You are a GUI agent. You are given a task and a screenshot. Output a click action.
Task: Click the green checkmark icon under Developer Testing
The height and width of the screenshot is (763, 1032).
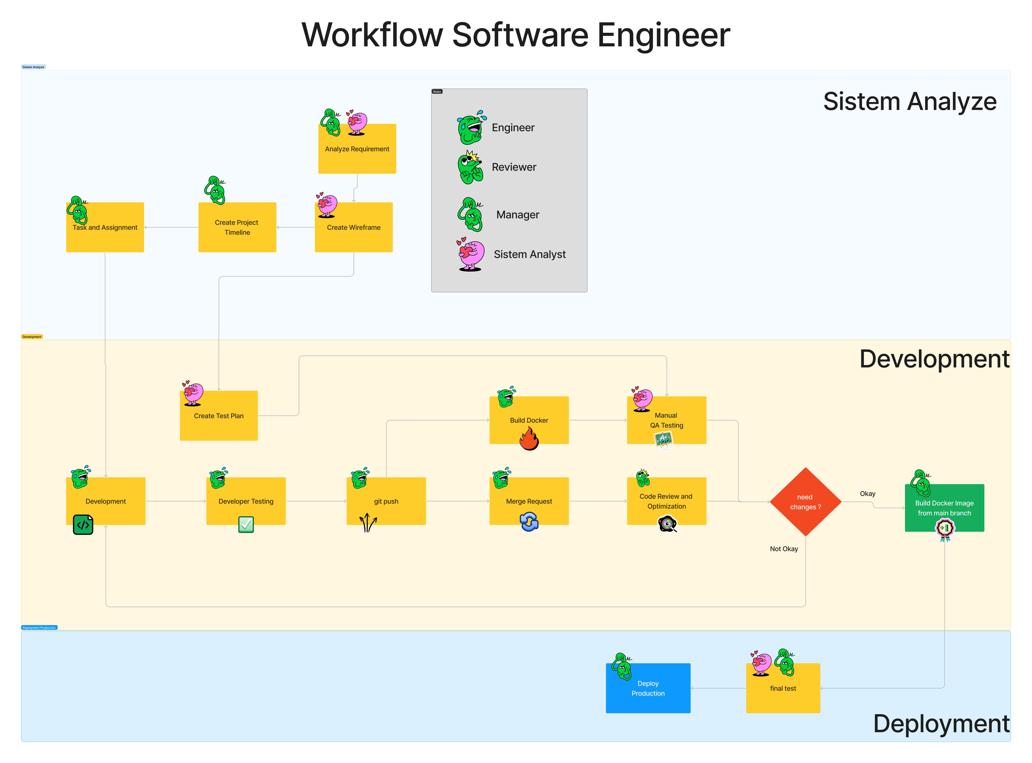246,524
